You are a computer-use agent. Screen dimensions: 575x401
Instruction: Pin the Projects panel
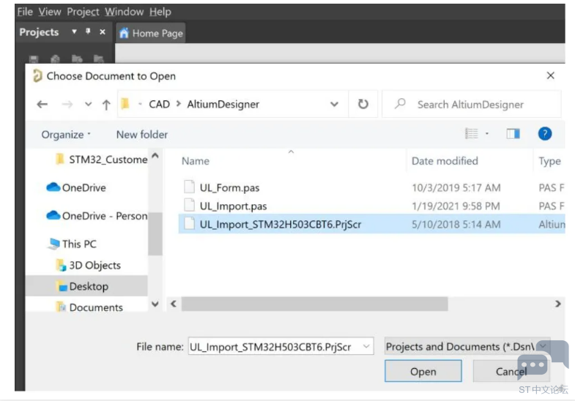tap(88, 32)
